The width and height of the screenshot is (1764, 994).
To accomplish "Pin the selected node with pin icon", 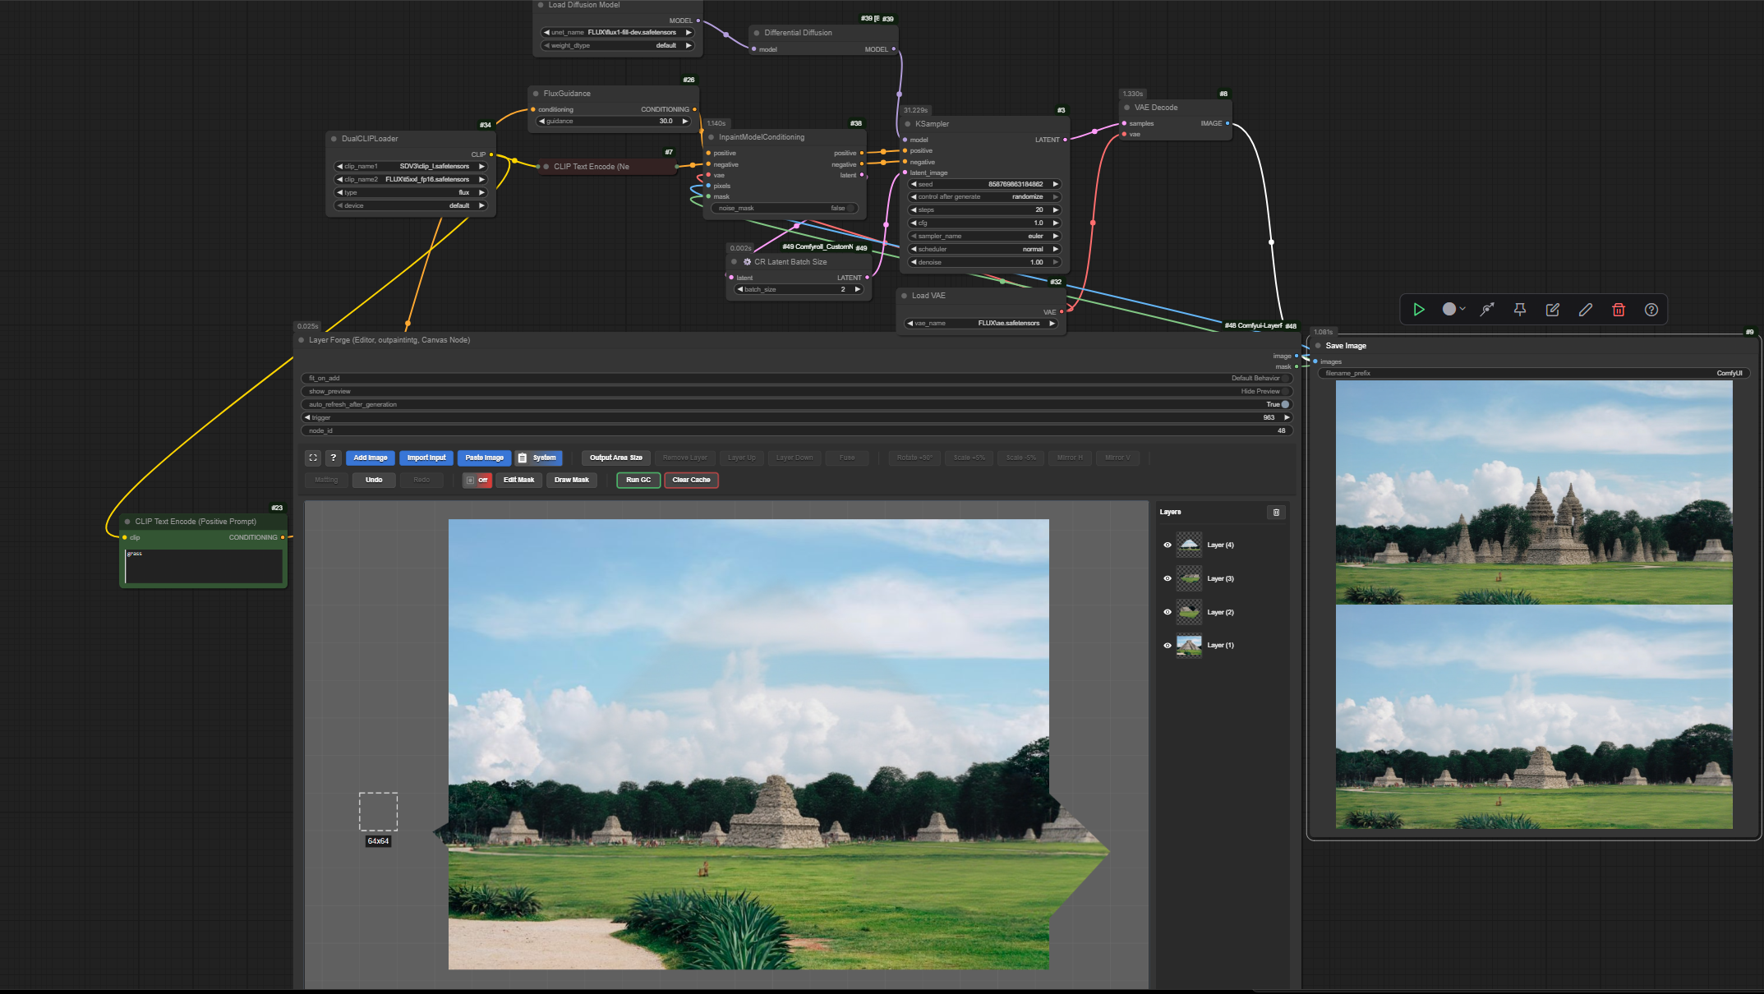I will click(1520, 310).
